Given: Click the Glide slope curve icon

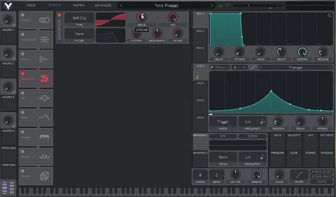Looking at the screenshot, I should [x=299, y=175].
